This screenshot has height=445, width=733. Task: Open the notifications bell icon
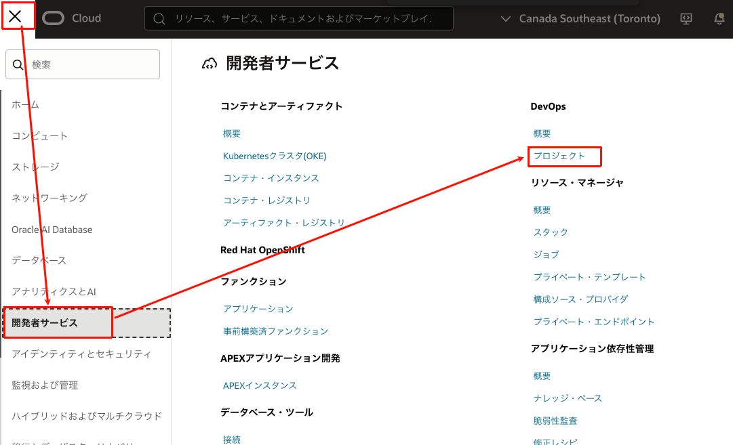point(719,19)
